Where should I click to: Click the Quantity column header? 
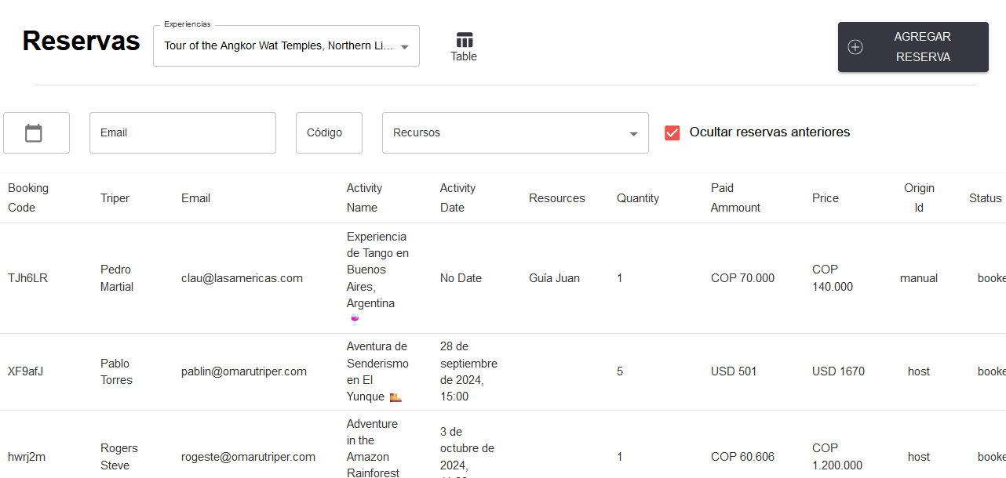[637, 198]
